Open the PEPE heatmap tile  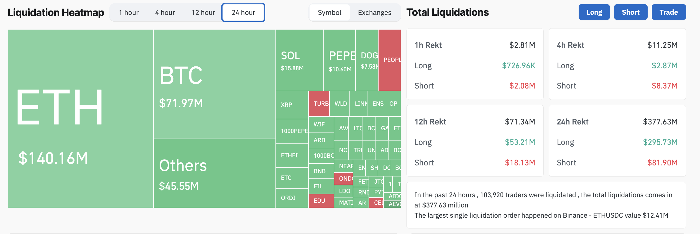click(339, 60)
